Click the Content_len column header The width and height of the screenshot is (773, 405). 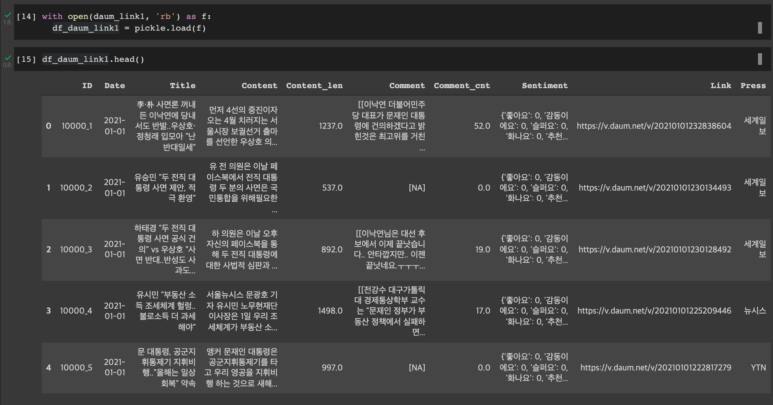314,86
